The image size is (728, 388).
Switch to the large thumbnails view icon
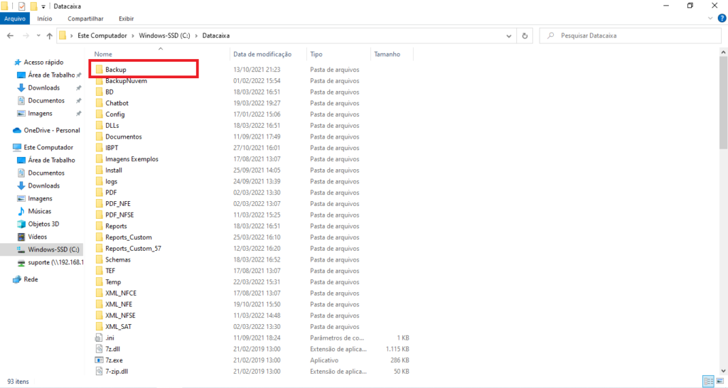719,382
